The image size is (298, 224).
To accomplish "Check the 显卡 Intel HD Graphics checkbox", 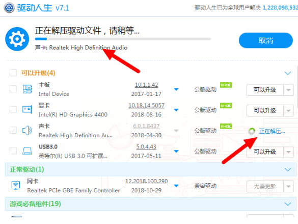I will pos(13,109).
